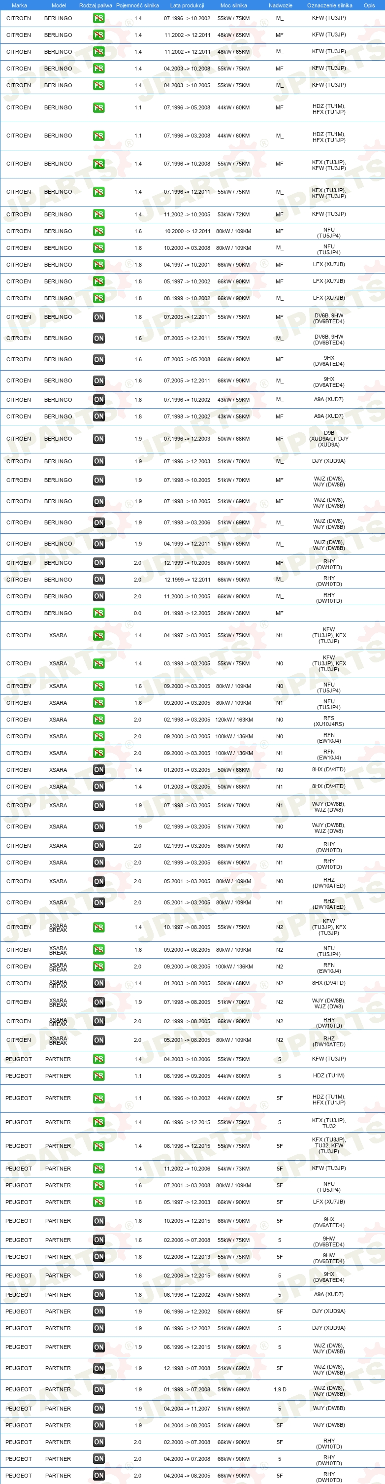
Task: Select the '12.1999 -> 10.2005' production years cell
Action: (187, 563)
